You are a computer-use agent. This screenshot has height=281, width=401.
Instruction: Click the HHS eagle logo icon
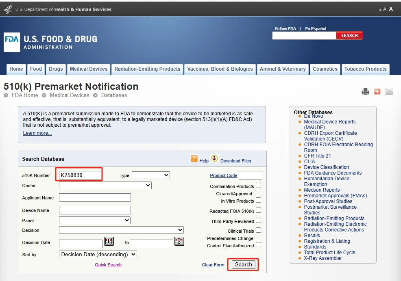[x=8, y=9]
